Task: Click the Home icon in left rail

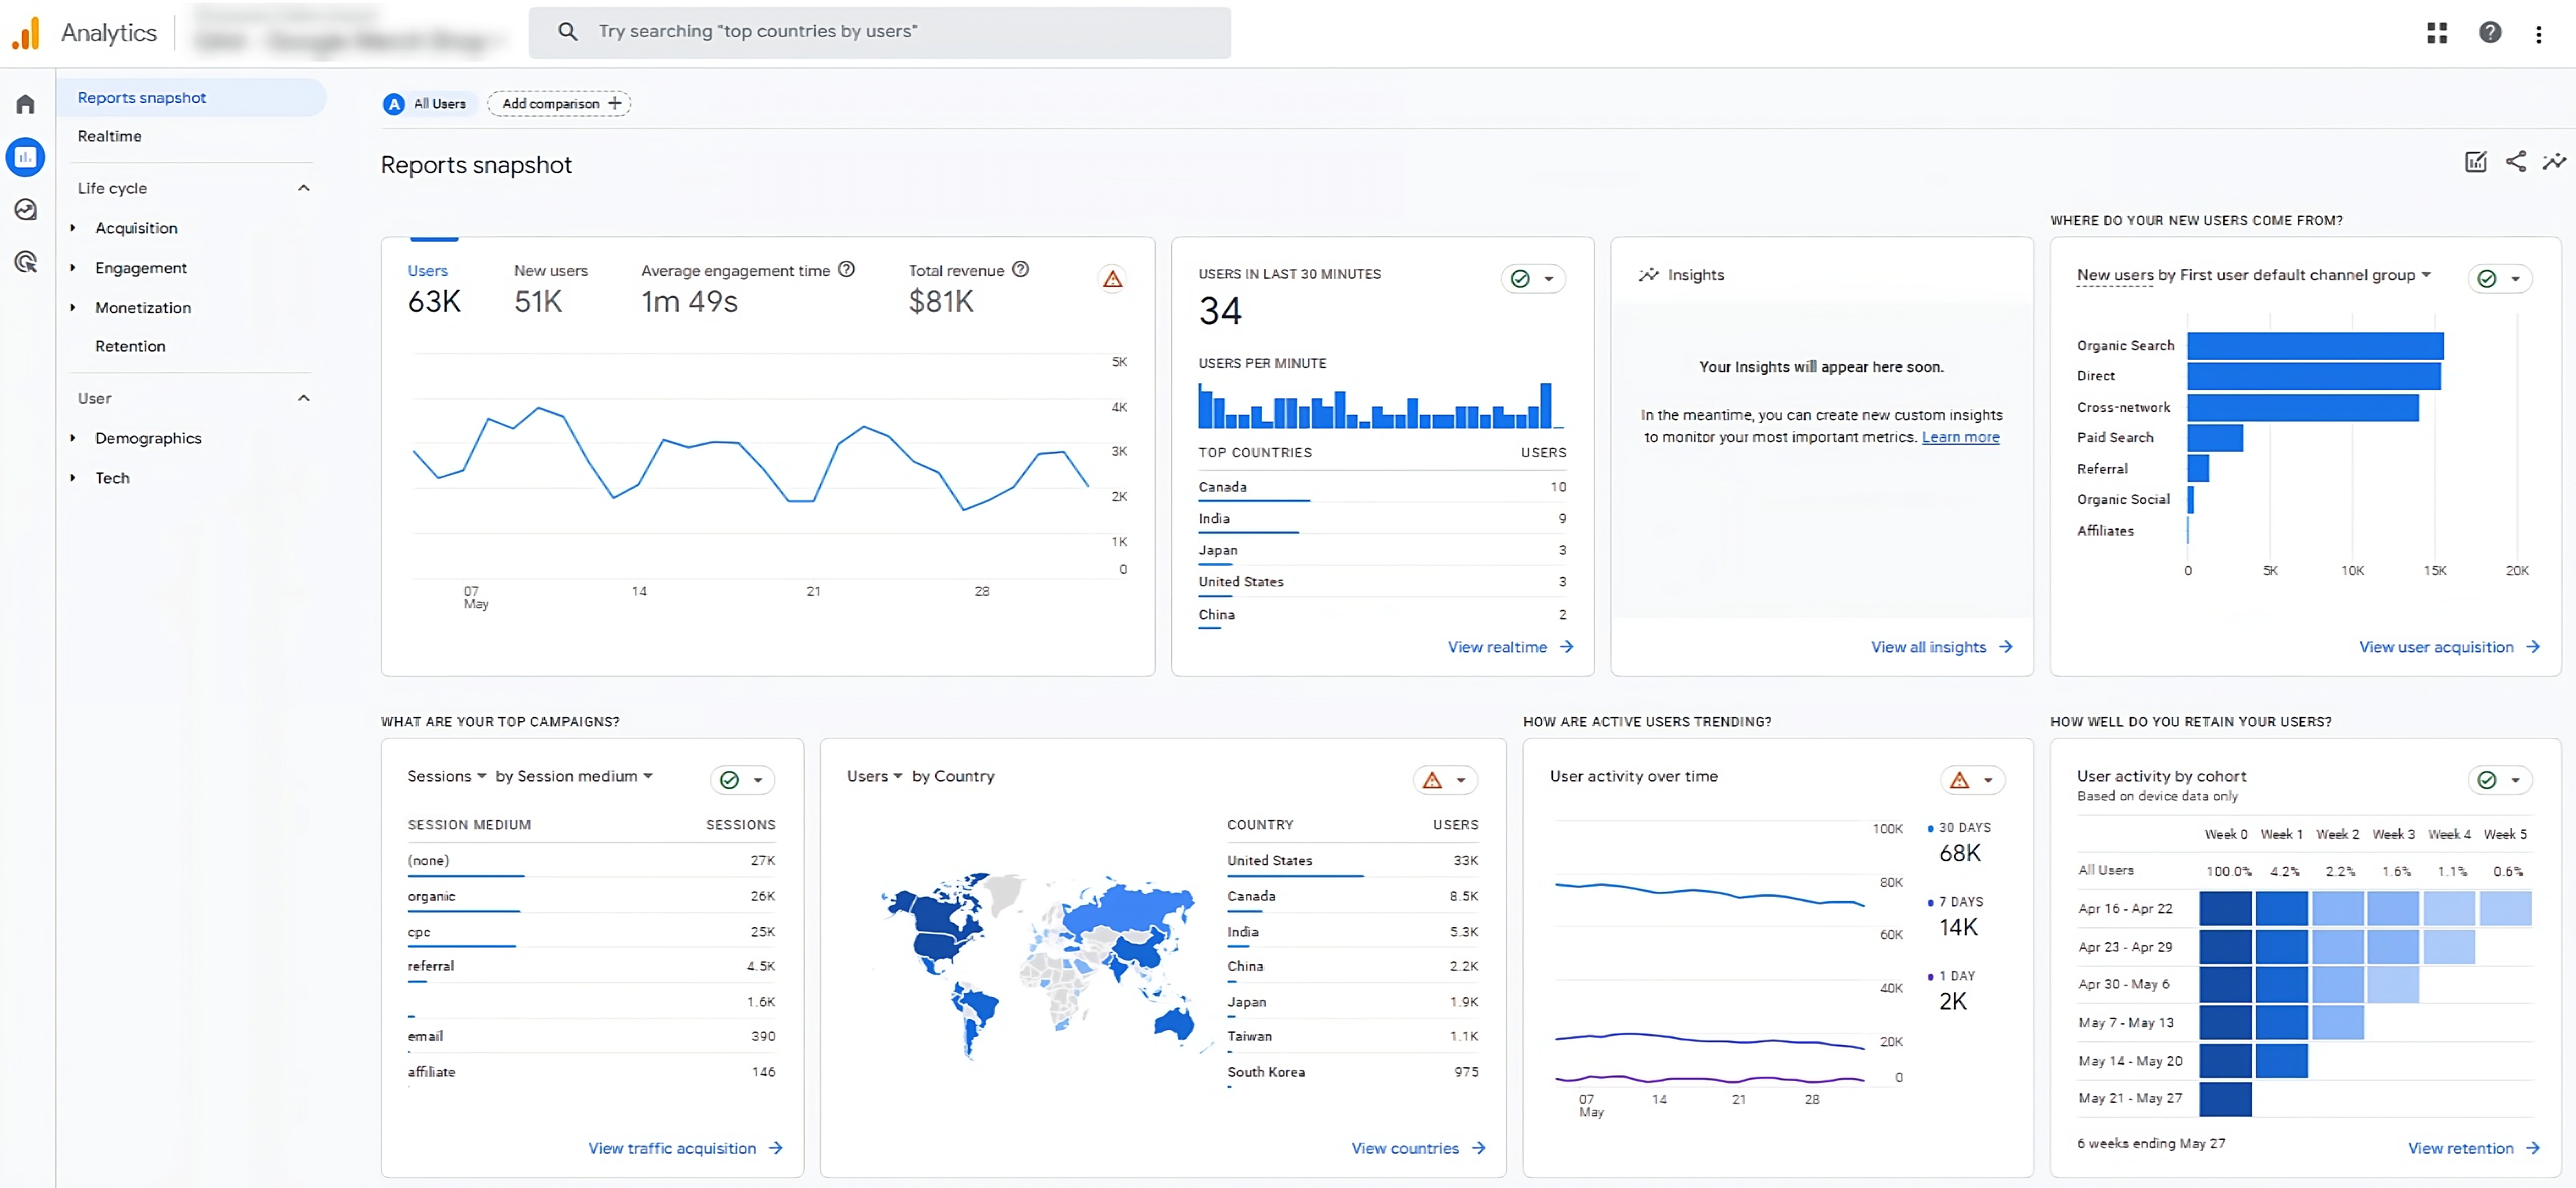Action: point(26,104)
